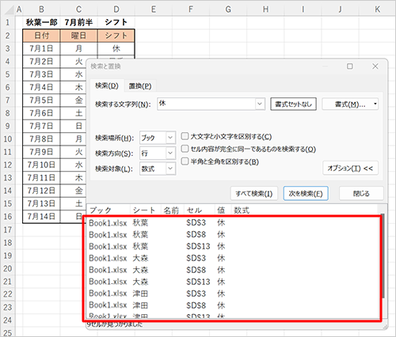Sort results by ブック column header
This screenshot has width=396, height=337.
[x=109, y=210]
